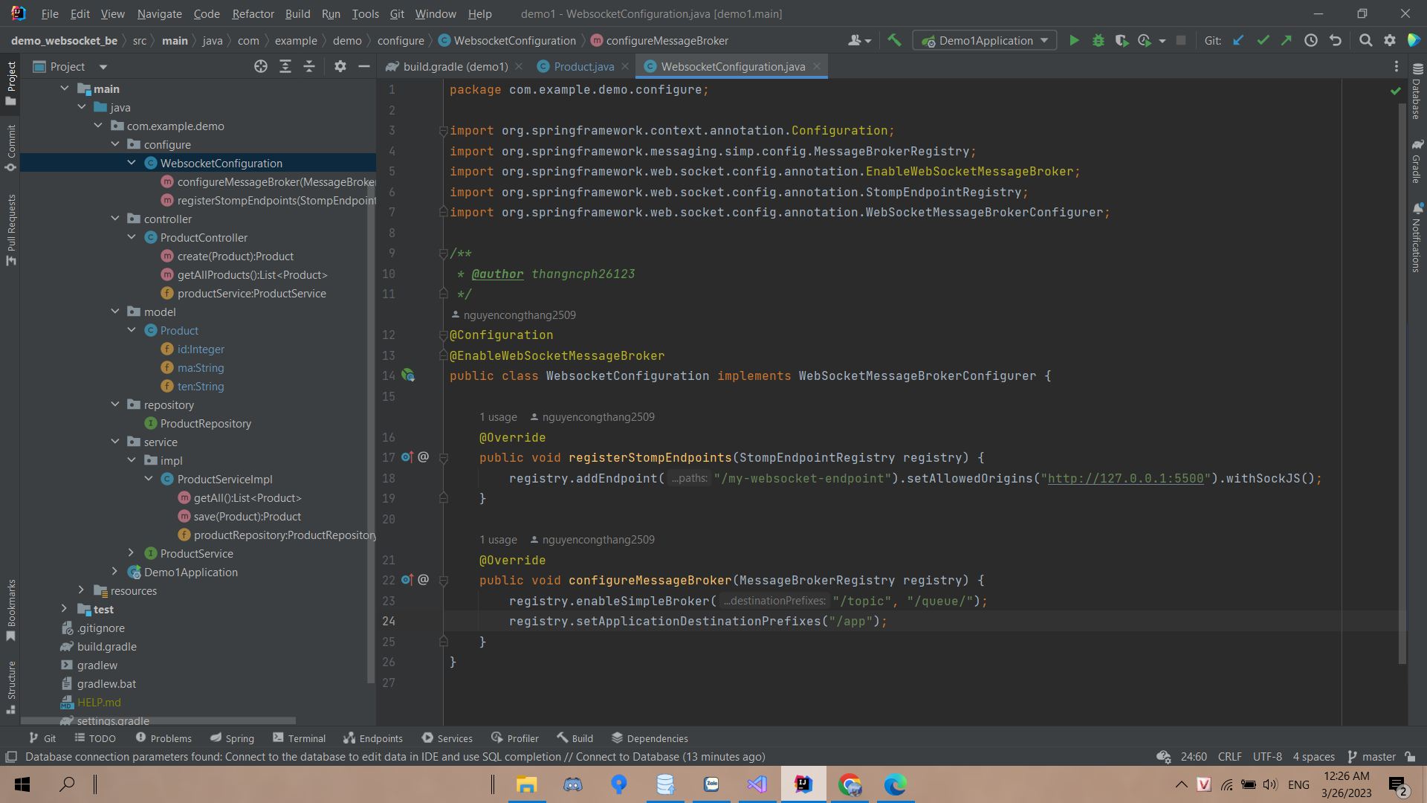Click the inspections green checkmark in editor

point(1395,91)
